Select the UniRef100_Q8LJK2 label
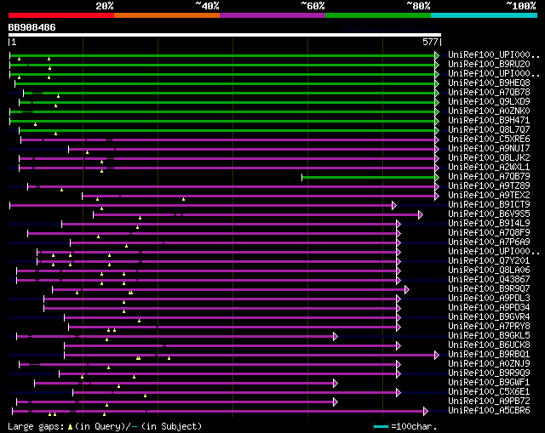The image size is (545, 433). click(x=489, y=158)
